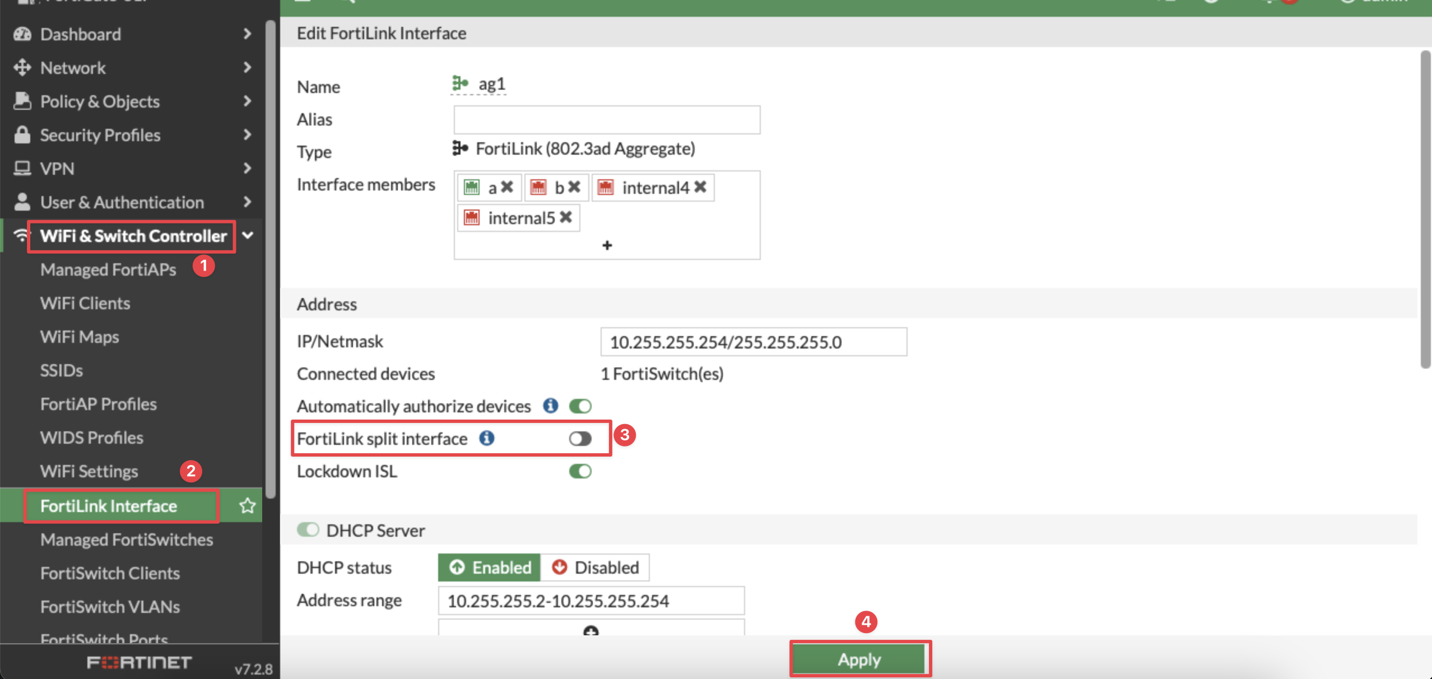Click the IP/Netmask input field
1432x679 pixels.
pyautogui.click(x=754, y=342)
